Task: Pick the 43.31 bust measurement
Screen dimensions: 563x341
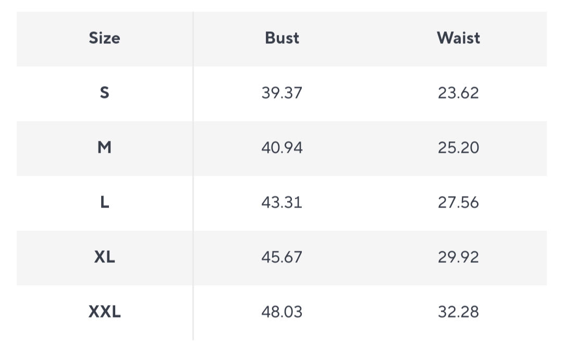Action: tap(282, 202)
